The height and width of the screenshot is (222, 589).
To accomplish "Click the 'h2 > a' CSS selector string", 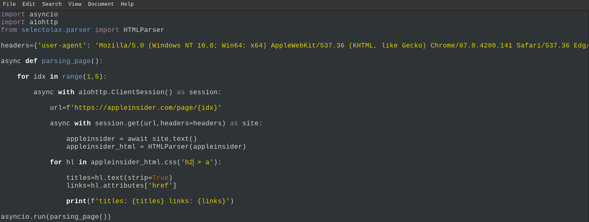I will (197, 163).
